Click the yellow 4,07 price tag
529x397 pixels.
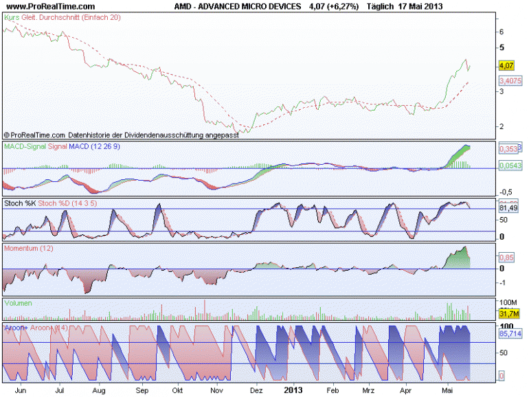click(x=506, y=65)
